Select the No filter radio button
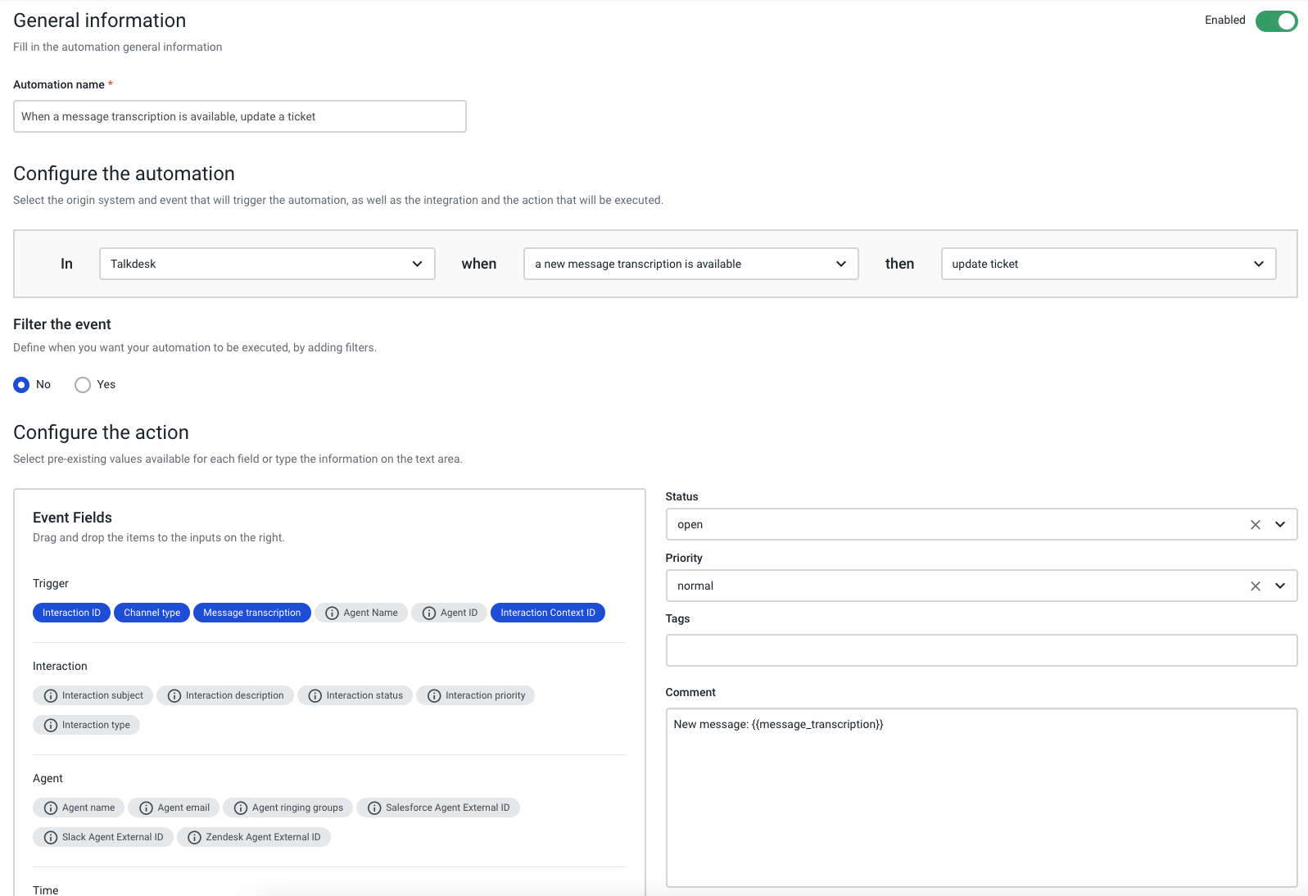The width and height of the screenshot is (1308, 896). click(x=21, y=384)
